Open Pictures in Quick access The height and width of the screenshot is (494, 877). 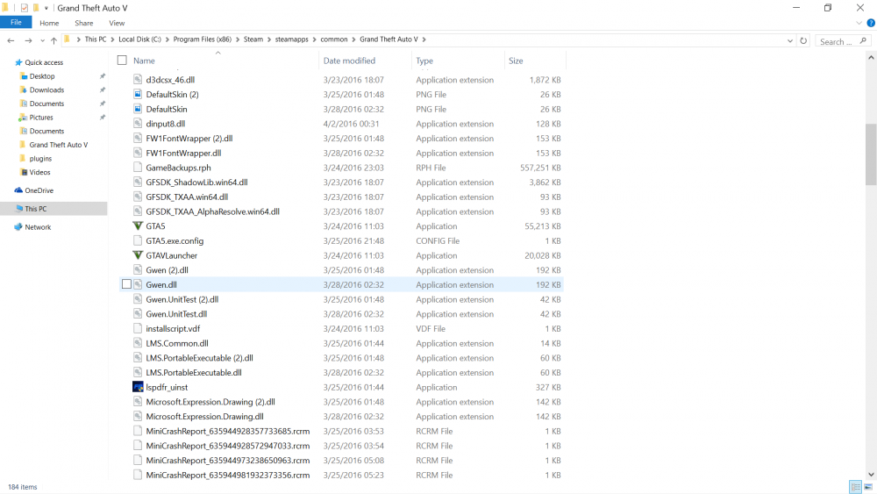point(41,118)
